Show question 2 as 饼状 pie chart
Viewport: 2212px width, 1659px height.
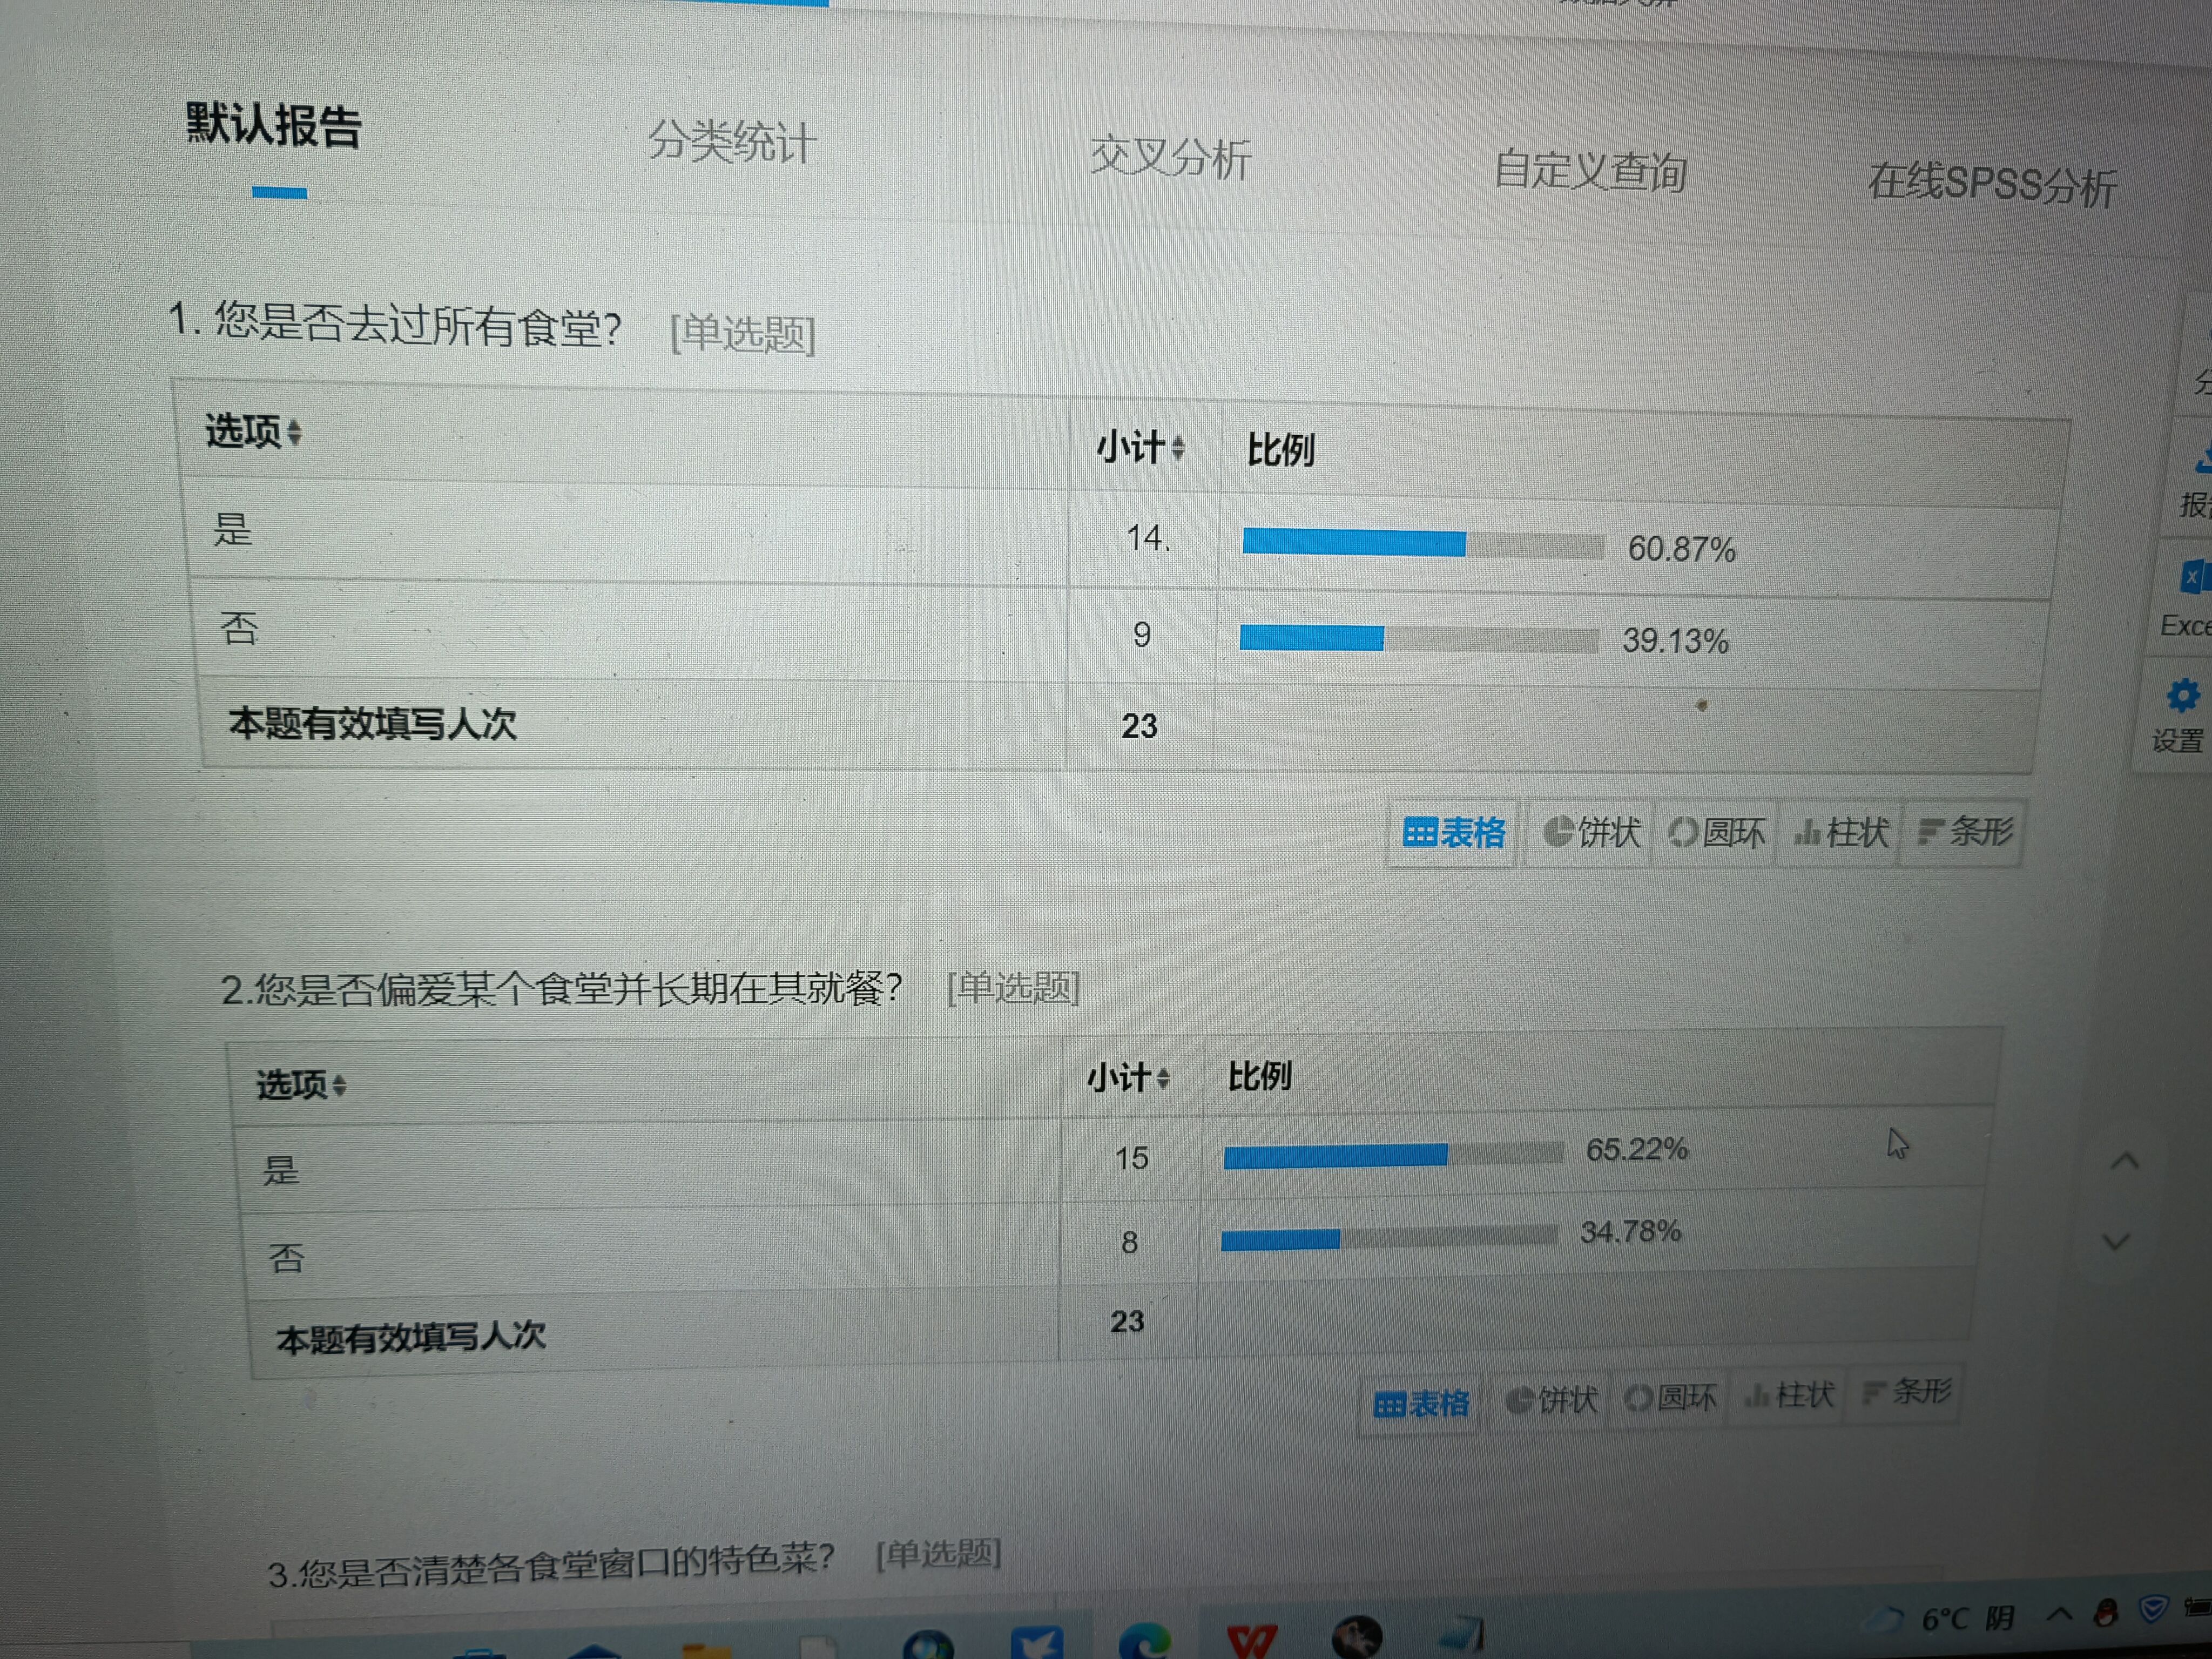(x=1551, y=1400)
